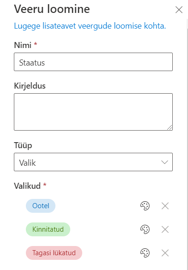
Task: Open the Tüüp dropdown showing Valik
Action: click(x=93, y=162)
